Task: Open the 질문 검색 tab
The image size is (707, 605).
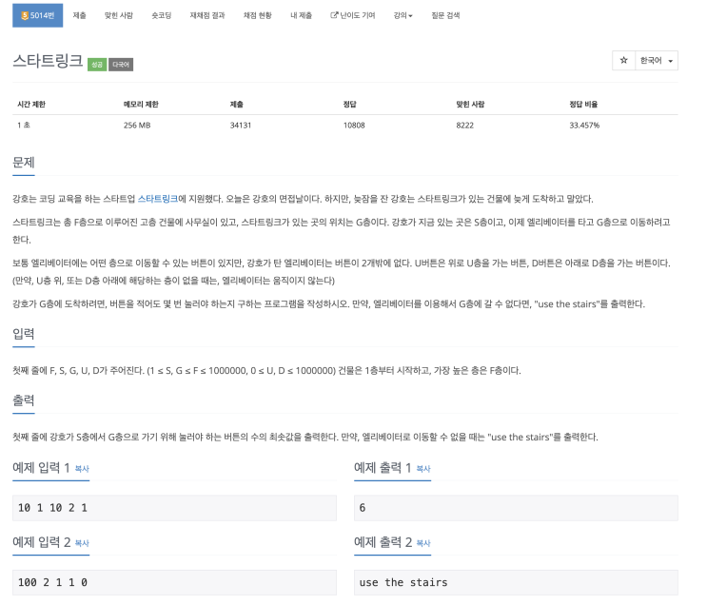Action: click(445, 15)
